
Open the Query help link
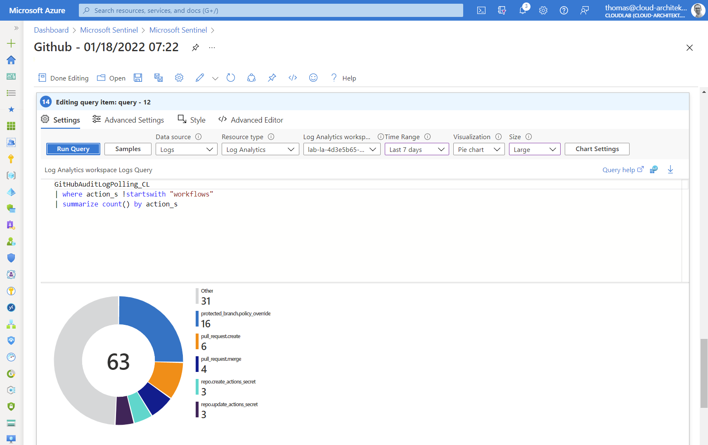pyautogui.click(x=623, y=170)
